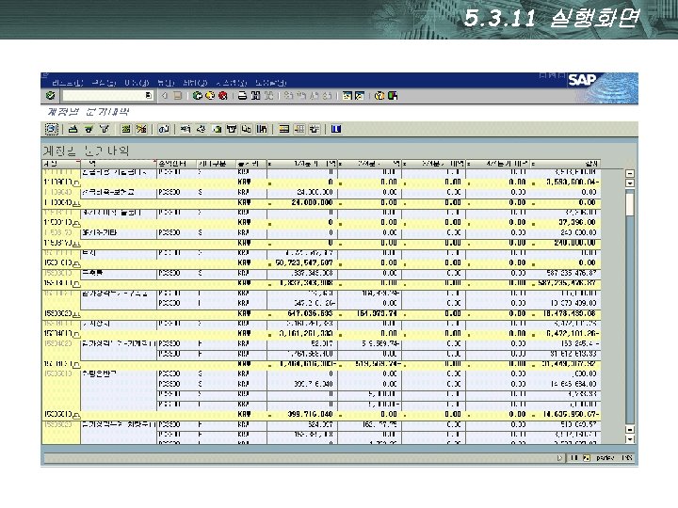Click the bottom scroll-down arrow of the list
The width and height of the screenshot is (678, 508).
pyautogui.click(x=630, y=439)
